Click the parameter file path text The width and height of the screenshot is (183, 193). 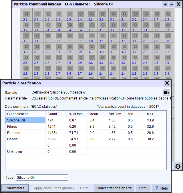[x=101, y=98]
